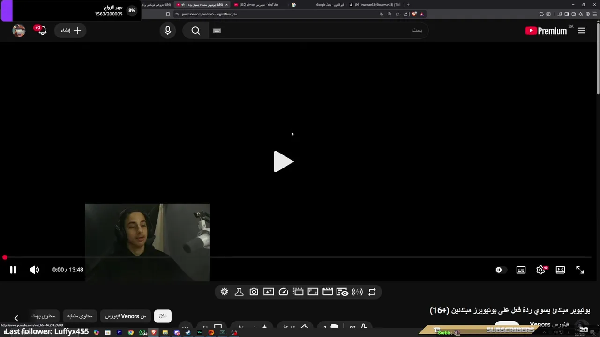Open the account avatar menu
600x337 pixels.
(x=19, y=30)
